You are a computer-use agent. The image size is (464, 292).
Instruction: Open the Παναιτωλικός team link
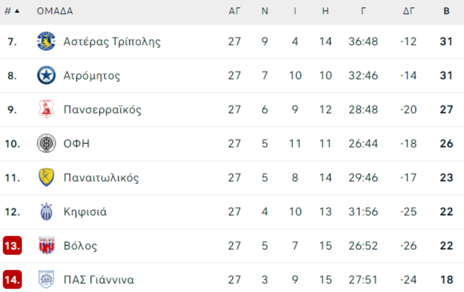point(101,177)
